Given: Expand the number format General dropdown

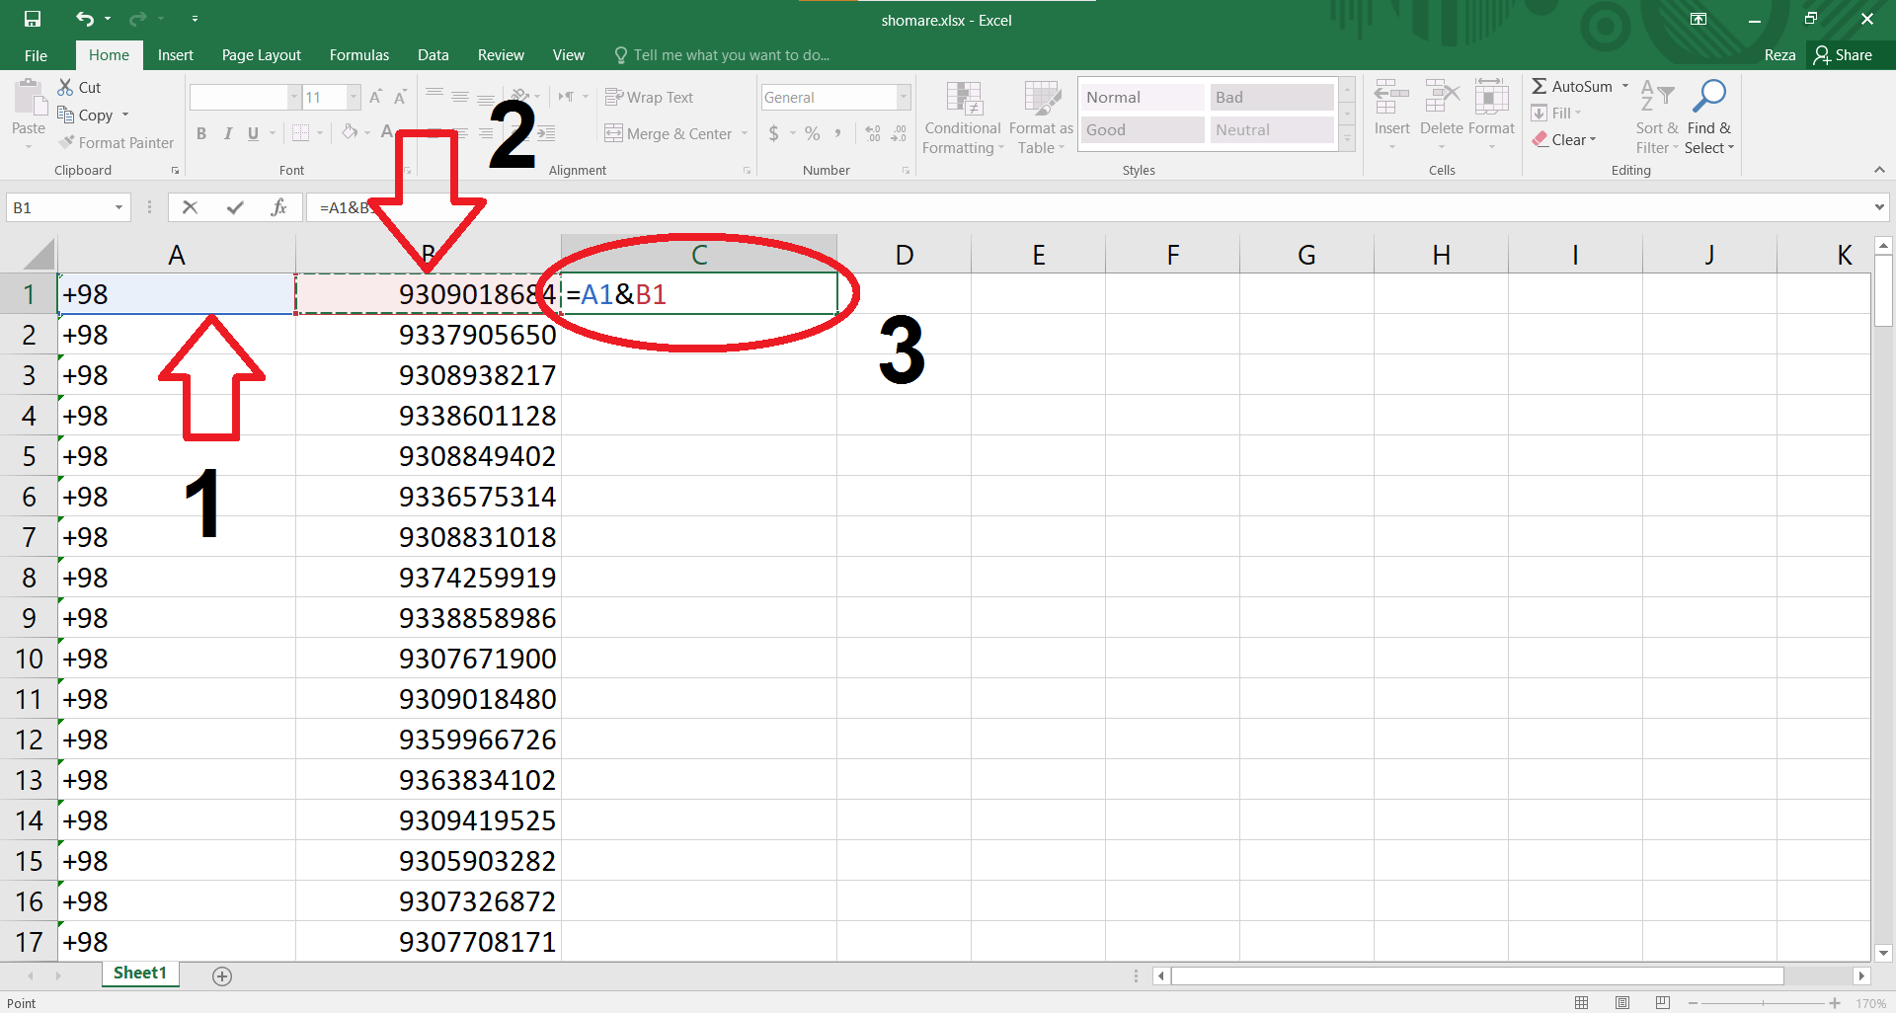Looking at the screenshot, I should (903, 97).
